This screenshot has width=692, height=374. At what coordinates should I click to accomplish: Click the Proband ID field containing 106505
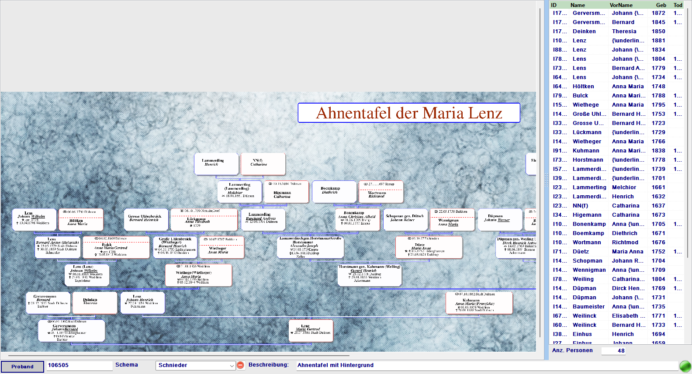tap(79, 365)
